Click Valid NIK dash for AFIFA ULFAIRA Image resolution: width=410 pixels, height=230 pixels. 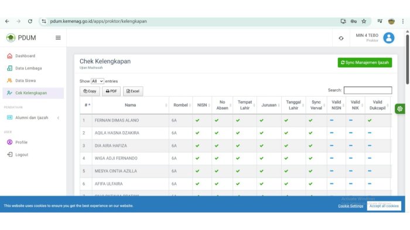click(351, 184)
